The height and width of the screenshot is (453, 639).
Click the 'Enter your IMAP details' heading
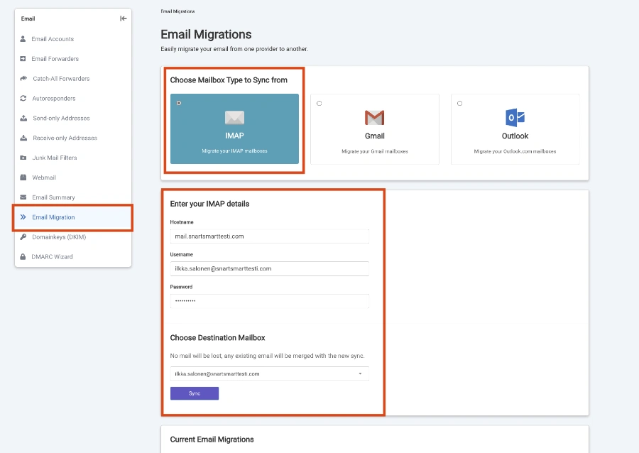tap(209, 204)
